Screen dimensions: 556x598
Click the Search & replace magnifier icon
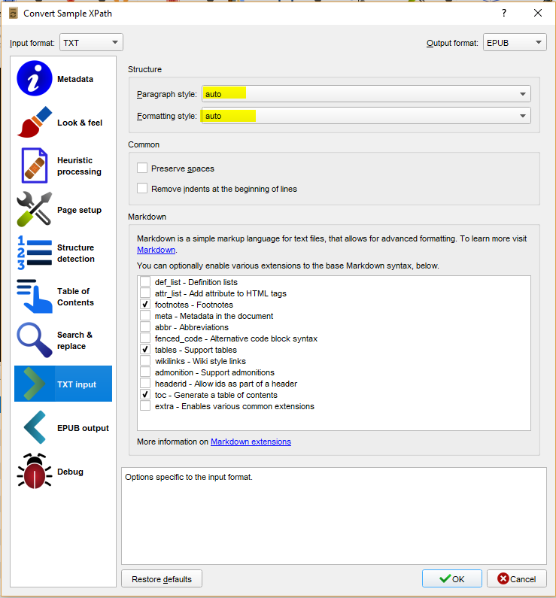(35, 340)
